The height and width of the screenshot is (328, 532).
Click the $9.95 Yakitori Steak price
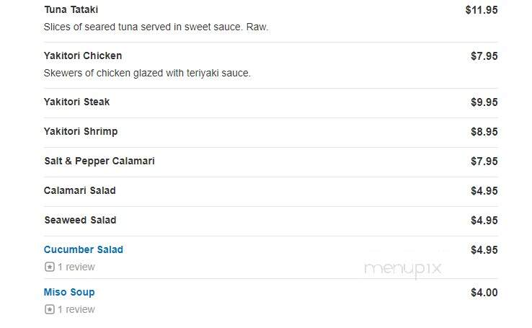(484, 102)
